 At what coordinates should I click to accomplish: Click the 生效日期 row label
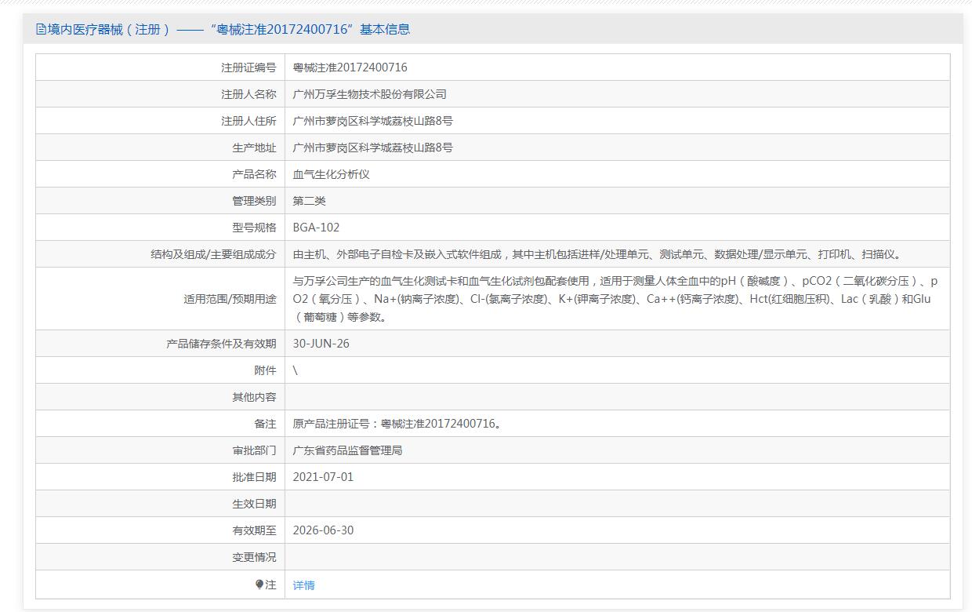pos(254,504)
